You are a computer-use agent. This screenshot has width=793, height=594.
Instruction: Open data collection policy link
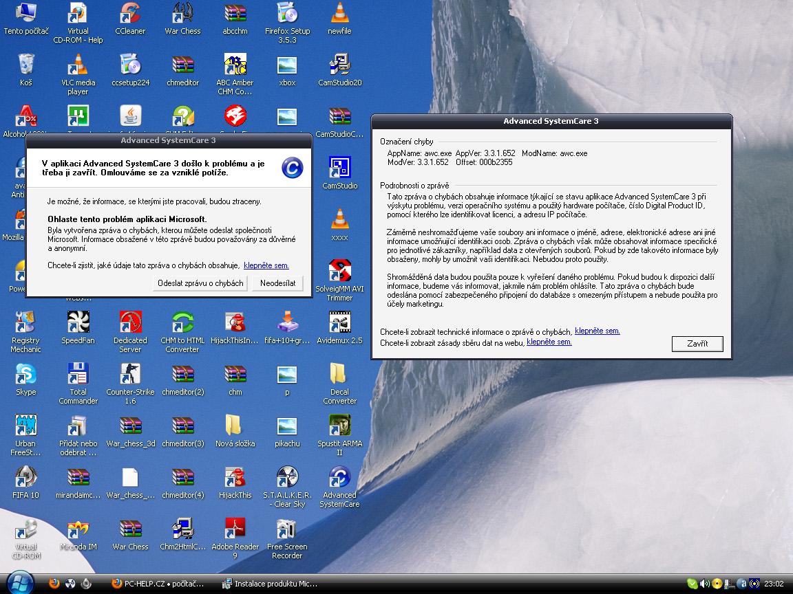tap(549, 342)
